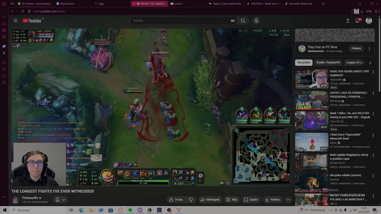Toggle channel notification bell dropdown for Thebausffs
Screen dimensions: 381x214
(x=60, y=200)
